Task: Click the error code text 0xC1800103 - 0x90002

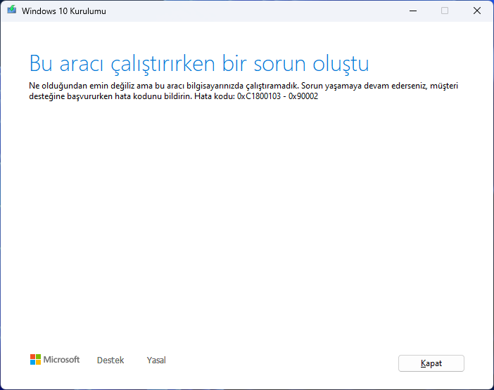Action: coord(277,96)
